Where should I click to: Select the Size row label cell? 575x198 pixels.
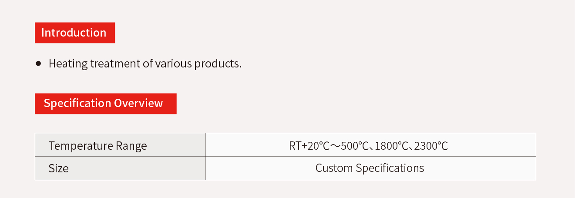pyautogui.click(x=120, y=168)
